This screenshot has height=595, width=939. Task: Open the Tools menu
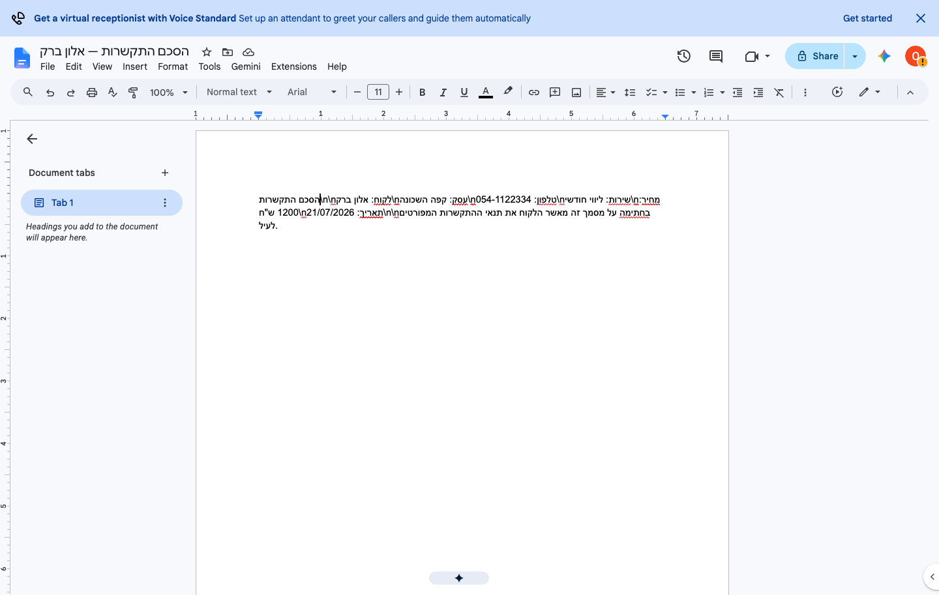tap(209, 66)
